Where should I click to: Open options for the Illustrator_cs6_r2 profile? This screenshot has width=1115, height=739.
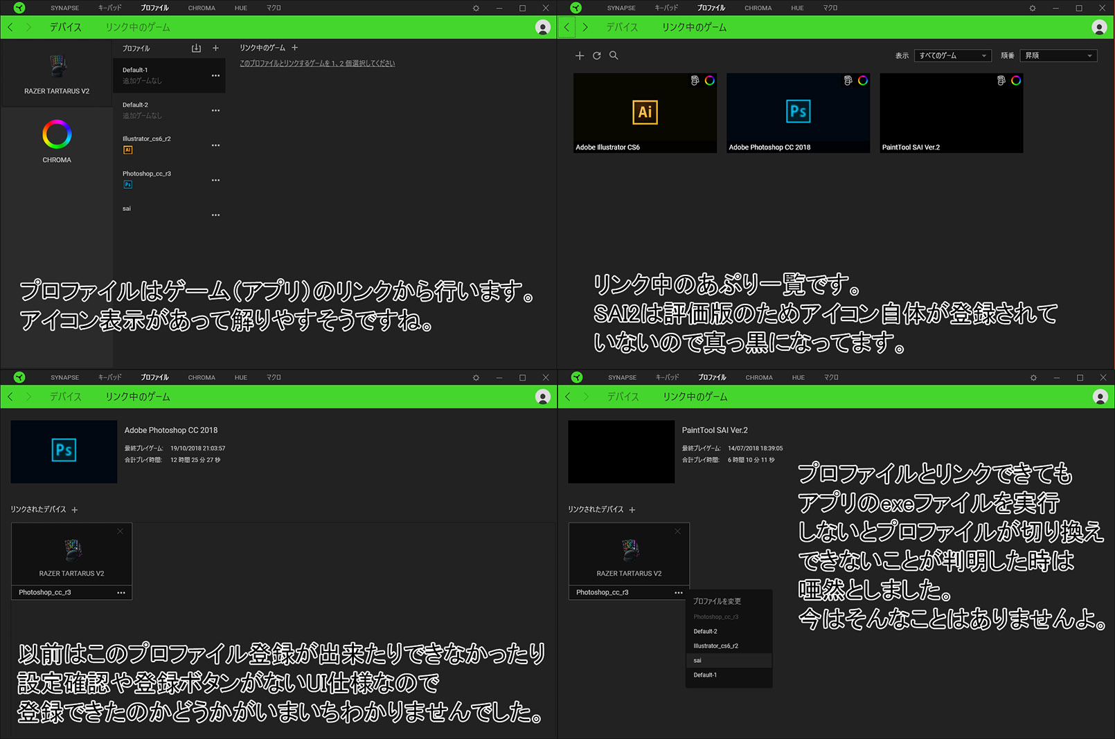tap(215, 145)
